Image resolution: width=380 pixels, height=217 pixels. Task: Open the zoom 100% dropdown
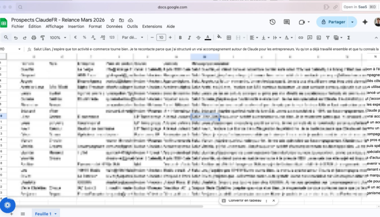coord(57,37)
